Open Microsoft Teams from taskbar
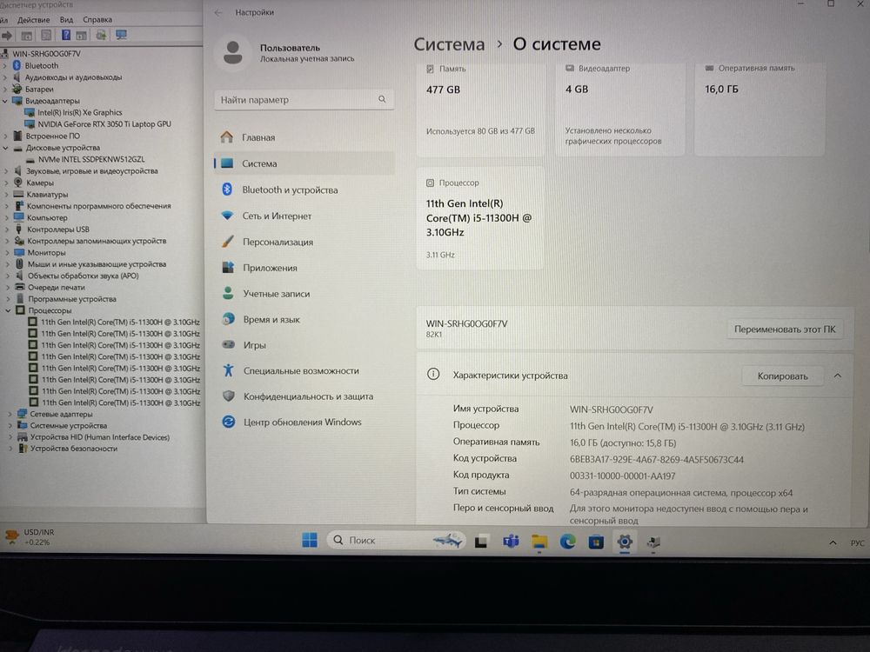The height and width of the screenshot is (652, 870). point(511,541)
